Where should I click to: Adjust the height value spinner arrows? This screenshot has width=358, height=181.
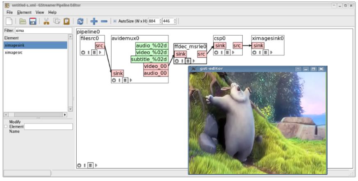click(x=175, y=21)
